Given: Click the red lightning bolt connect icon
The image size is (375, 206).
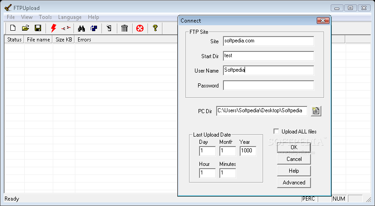Looking at the screenshot, I should click(x=53, y=28).
